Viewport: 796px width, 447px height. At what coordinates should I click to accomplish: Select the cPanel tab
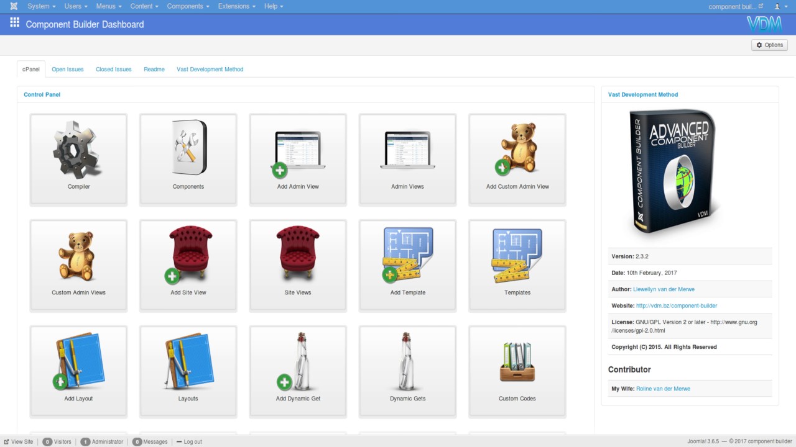click(31, 69)
